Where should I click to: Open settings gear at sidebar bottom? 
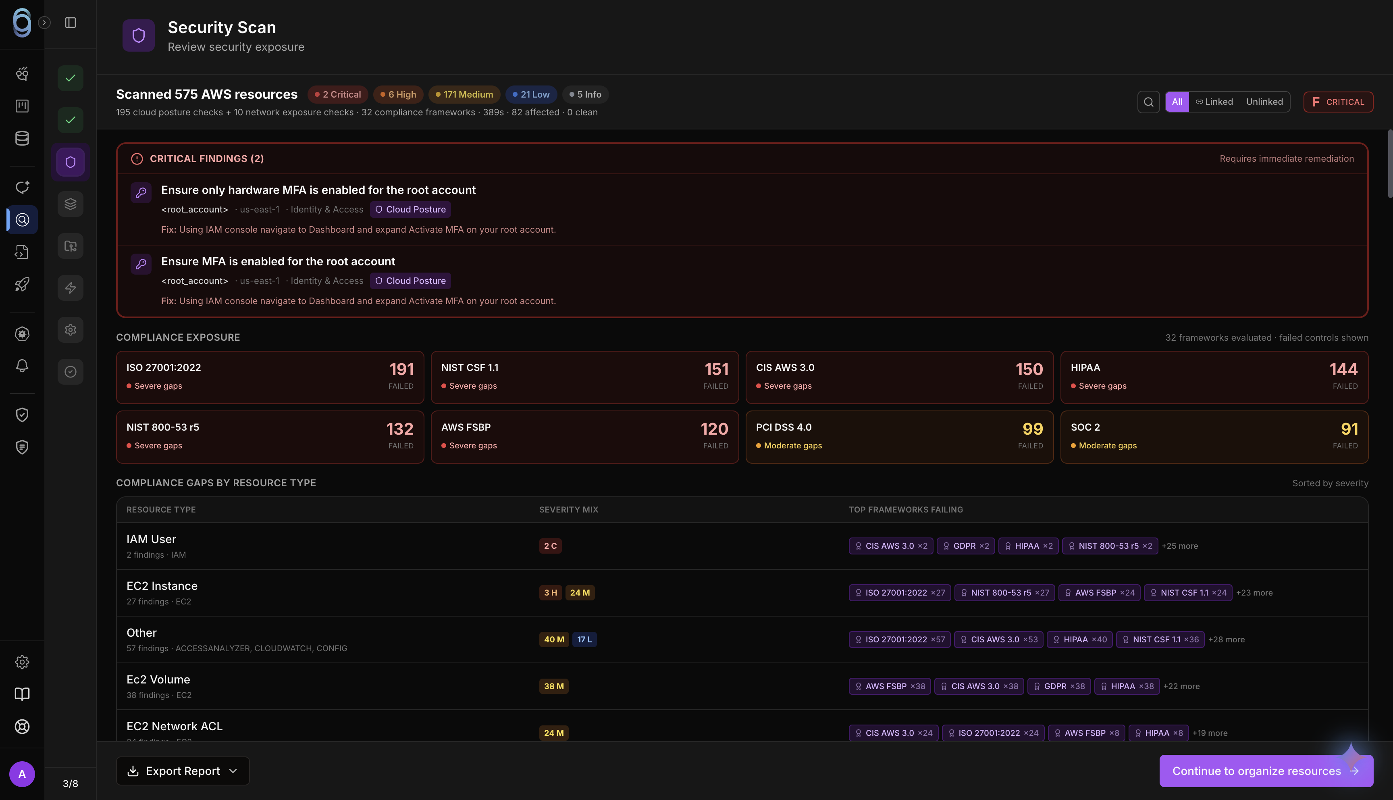click(22, 662)
